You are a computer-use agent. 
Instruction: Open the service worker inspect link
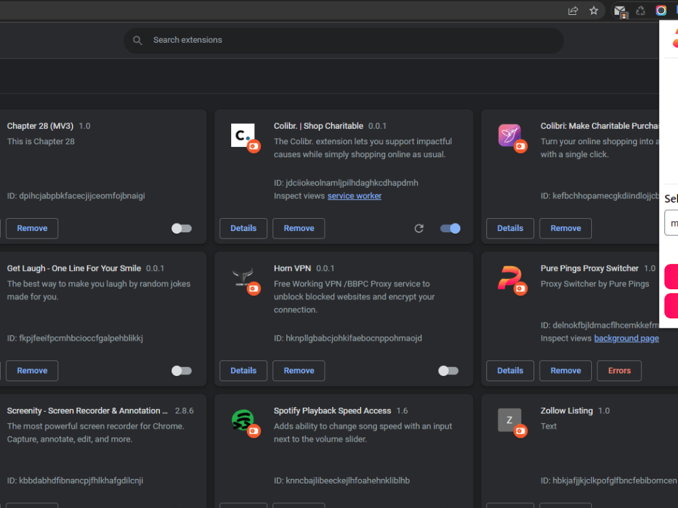click(x=354, y=196)
